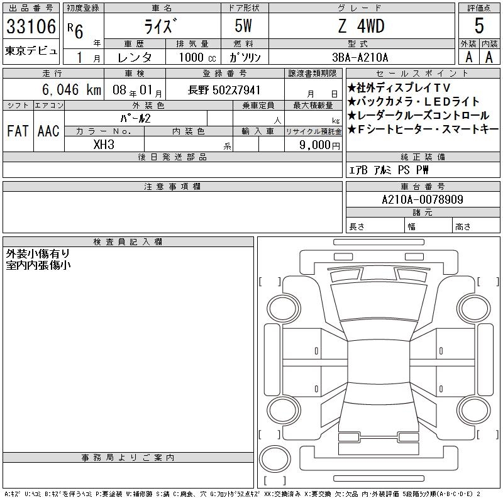Click the リサイクル預託金 label

pos(313,131)
